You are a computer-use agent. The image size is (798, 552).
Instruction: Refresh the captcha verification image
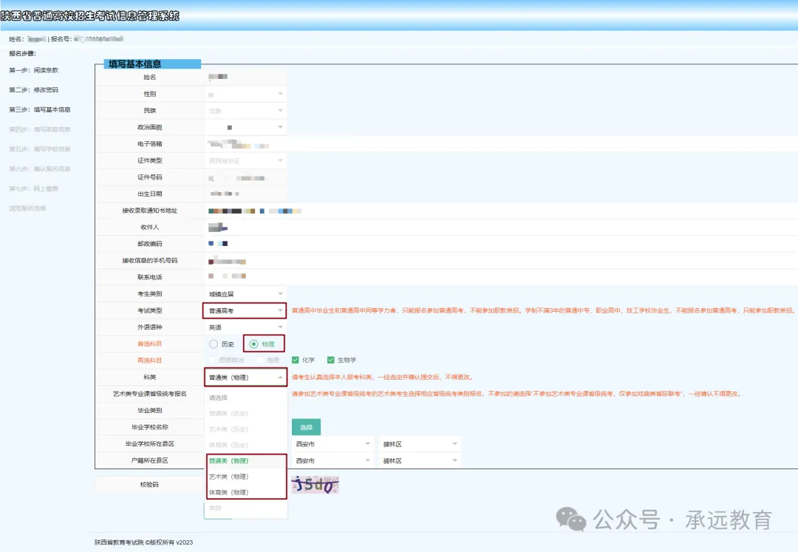(315, 485)
